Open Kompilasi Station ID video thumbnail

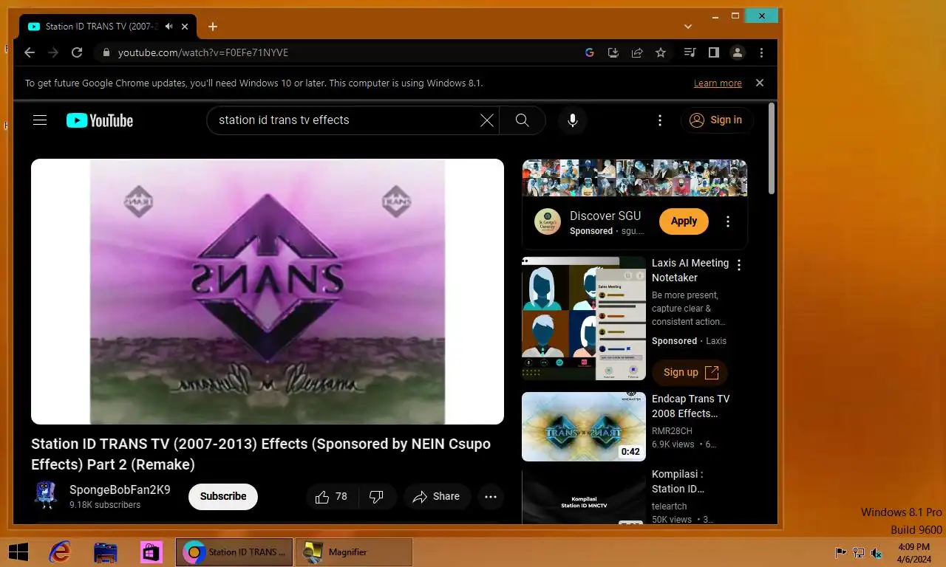584,497
